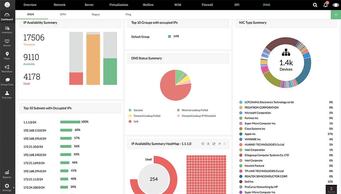Open the Maps view
The image size is (341, 194).
tap(7, 56)
